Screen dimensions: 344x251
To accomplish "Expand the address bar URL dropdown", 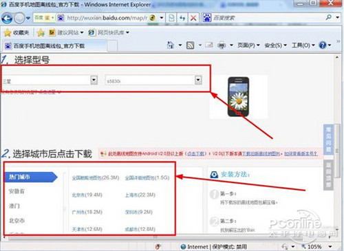I will pyautogui.click(x=162, y=18).
